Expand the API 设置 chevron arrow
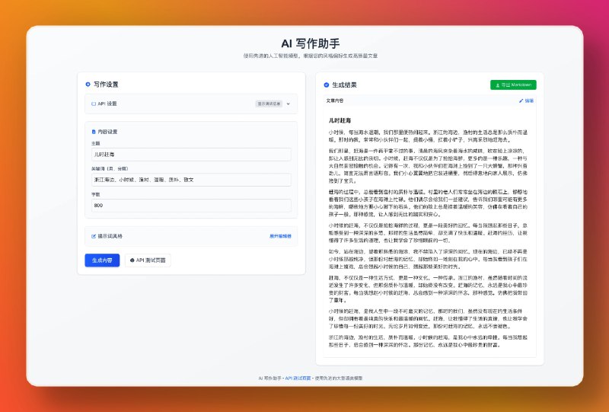The width and height of the screenshot is (609, 412). coord(289,104)
